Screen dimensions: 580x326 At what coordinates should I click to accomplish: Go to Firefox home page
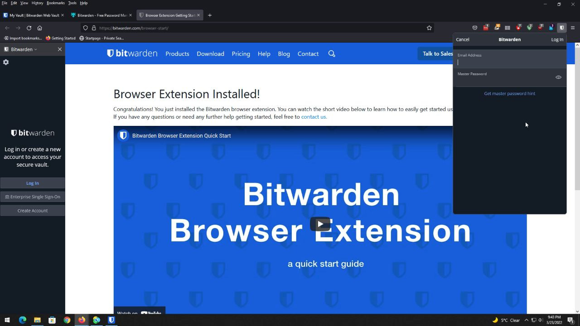[x=40, y=28]
